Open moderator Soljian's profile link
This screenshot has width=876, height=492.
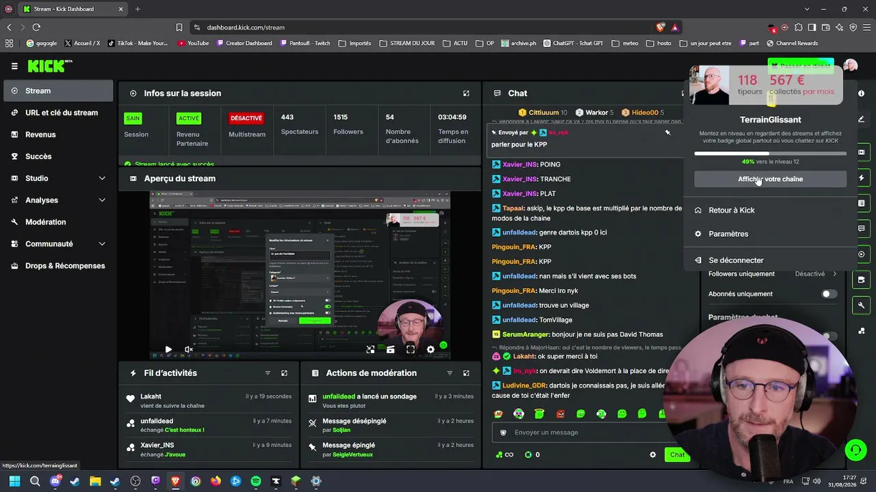coord(342,430)
